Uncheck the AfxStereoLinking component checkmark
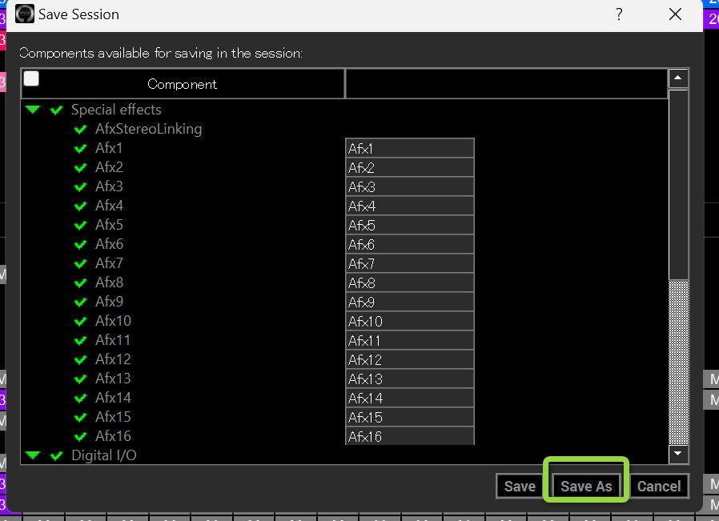Viewport: 719px width, 521px height. pyautogui.click(x=80, y=130)
